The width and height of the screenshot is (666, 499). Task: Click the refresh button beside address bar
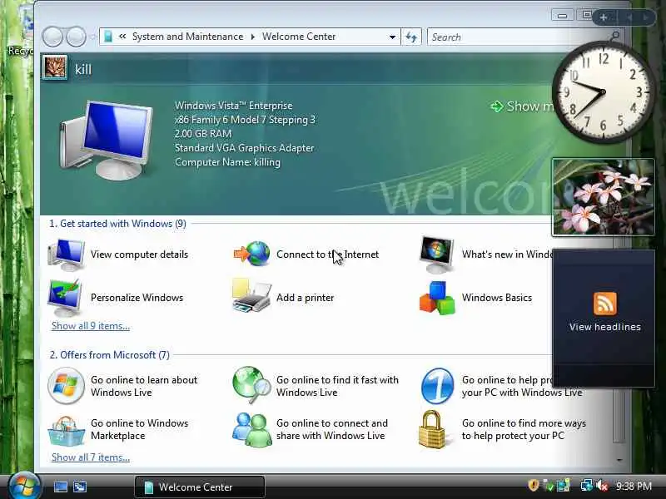pos(411,37)
